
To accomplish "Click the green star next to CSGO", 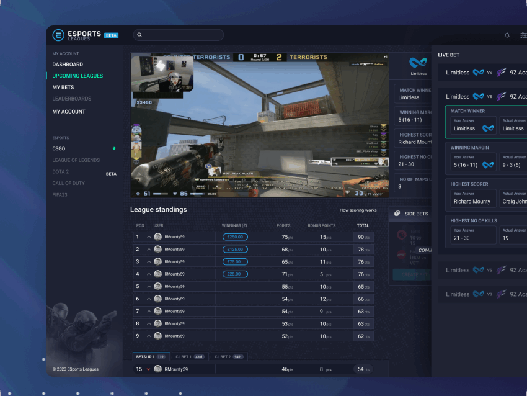I will (113, 149).
